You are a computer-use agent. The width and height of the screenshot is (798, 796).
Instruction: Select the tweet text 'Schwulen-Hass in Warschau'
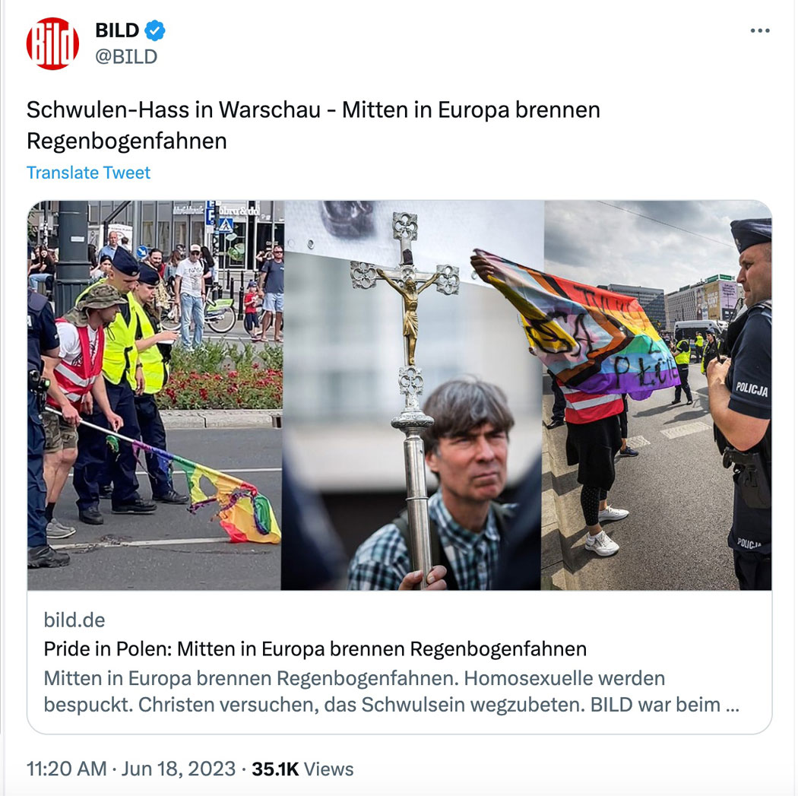(x=173, y=109)
